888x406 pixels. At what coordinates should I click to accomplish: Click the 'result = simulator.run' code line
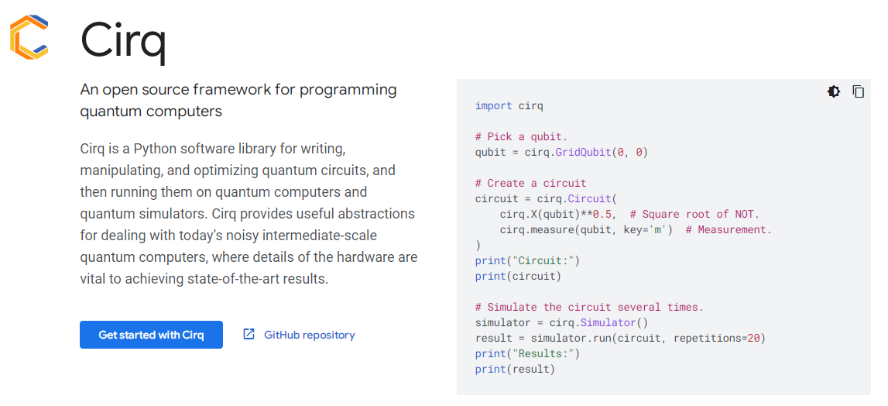click(x=620, y=338)
